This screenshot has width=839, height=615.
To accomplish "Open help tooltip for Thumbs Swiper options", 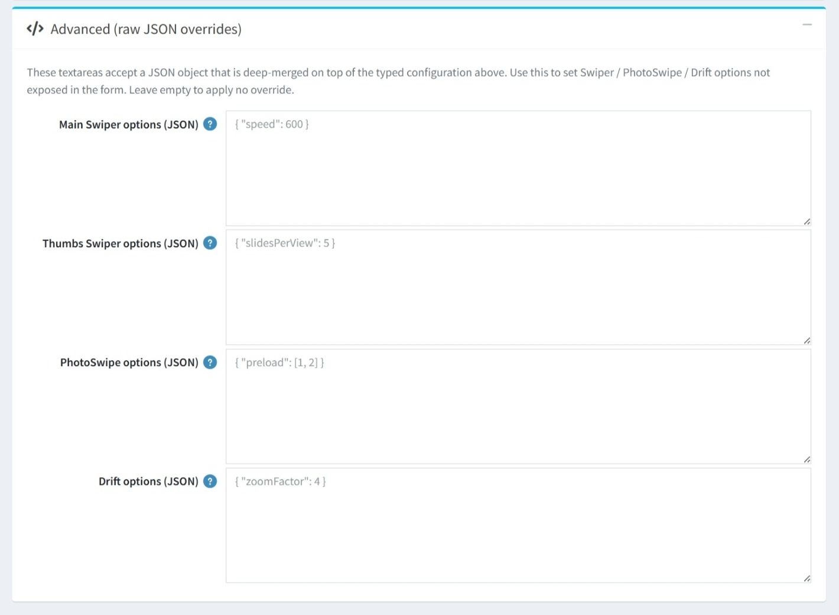I will pyautogui.click(x=210, y=243).
